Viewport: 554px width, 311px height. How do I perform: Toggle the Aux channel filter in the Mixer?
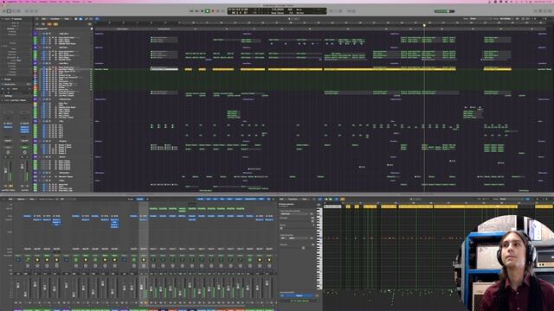pyautogui.click(x=216, y=200)
